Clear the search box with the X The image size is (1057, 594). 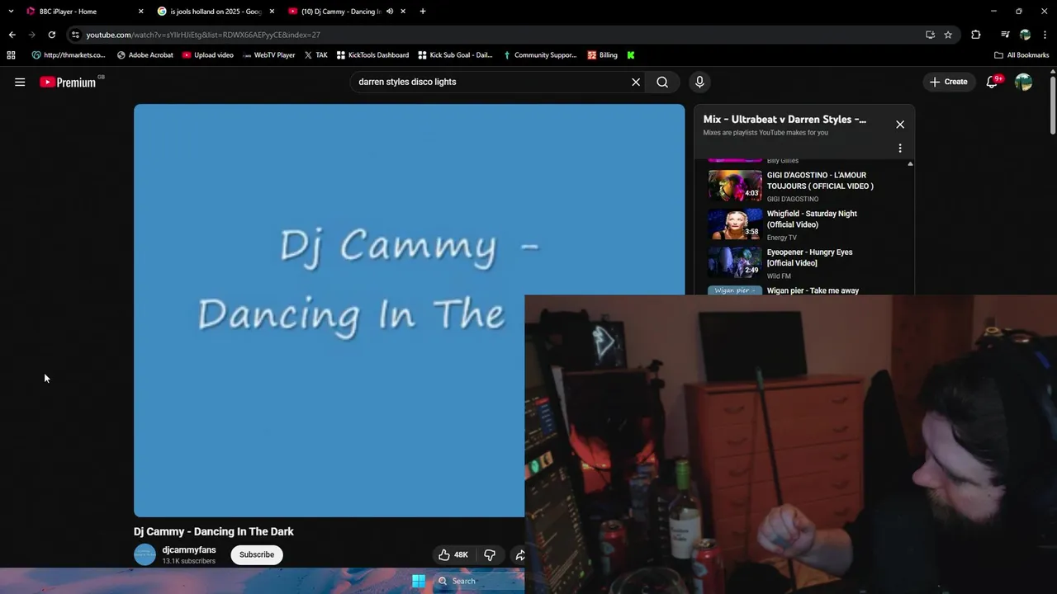tap(636, 82)
